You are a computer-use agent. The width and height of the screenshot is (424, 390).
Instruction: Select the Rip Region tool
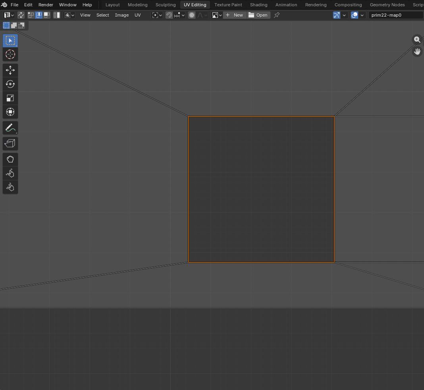10,143
